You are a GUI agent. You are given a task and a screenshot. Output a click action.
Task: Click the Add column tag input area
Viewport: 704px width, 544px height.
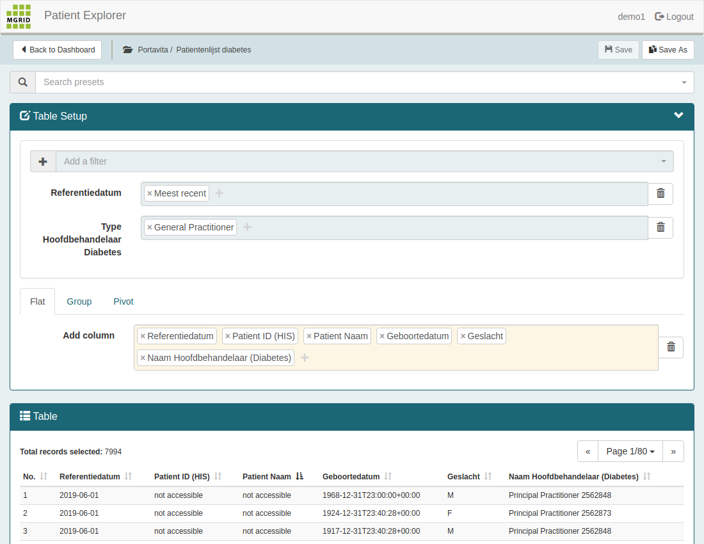pos(396,348)
